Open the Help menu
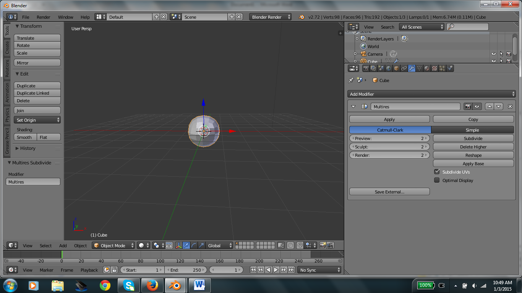Image resolution: width=522 pixels, height=293 pixels. pos(85,17)
